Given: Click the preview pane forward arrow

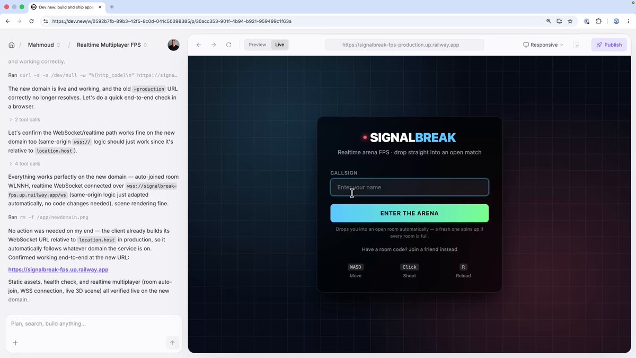Looking at the screenshot, I should [x=214, y=45].
